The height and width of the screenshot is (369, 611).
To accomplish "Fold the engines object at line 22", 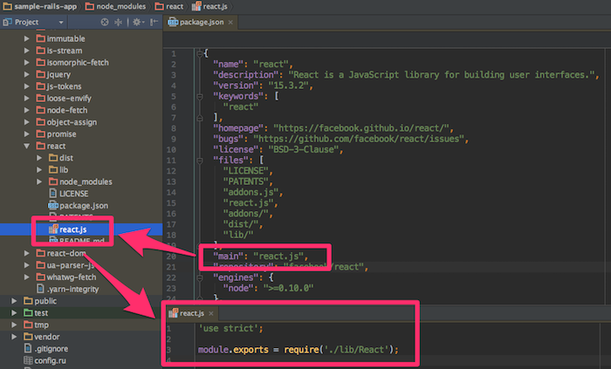I will (200, 278).
